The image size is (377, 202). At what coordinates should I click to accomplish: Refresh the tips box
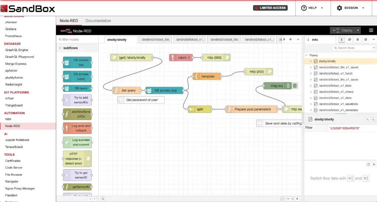click(x=368, y=164)
